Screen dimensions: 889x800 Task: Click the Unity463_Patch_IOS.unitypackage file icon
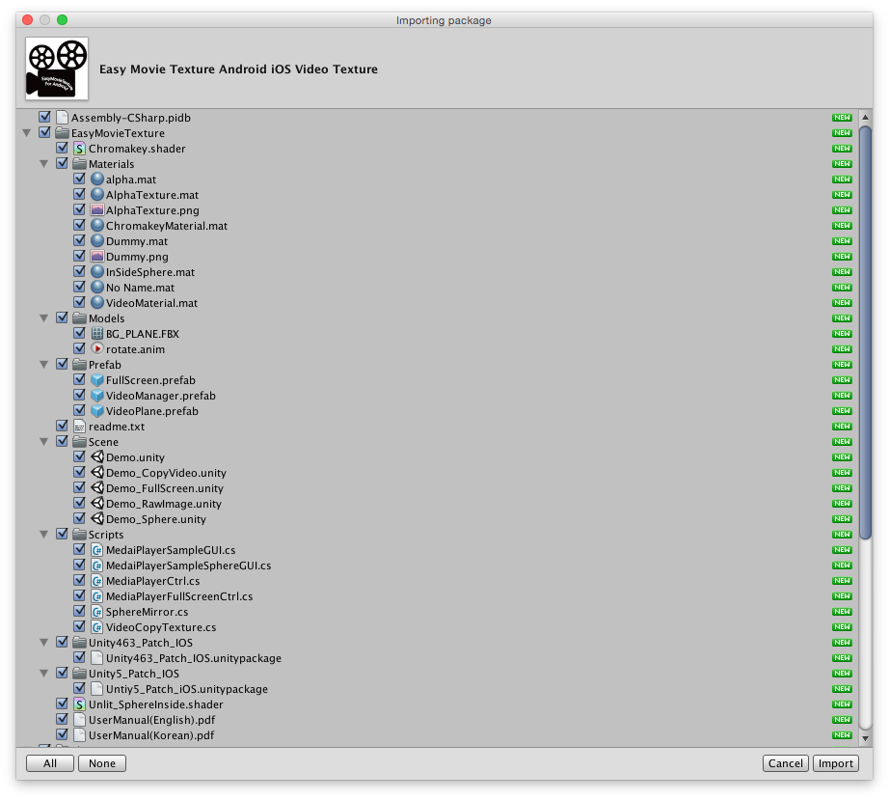[97, 657]
